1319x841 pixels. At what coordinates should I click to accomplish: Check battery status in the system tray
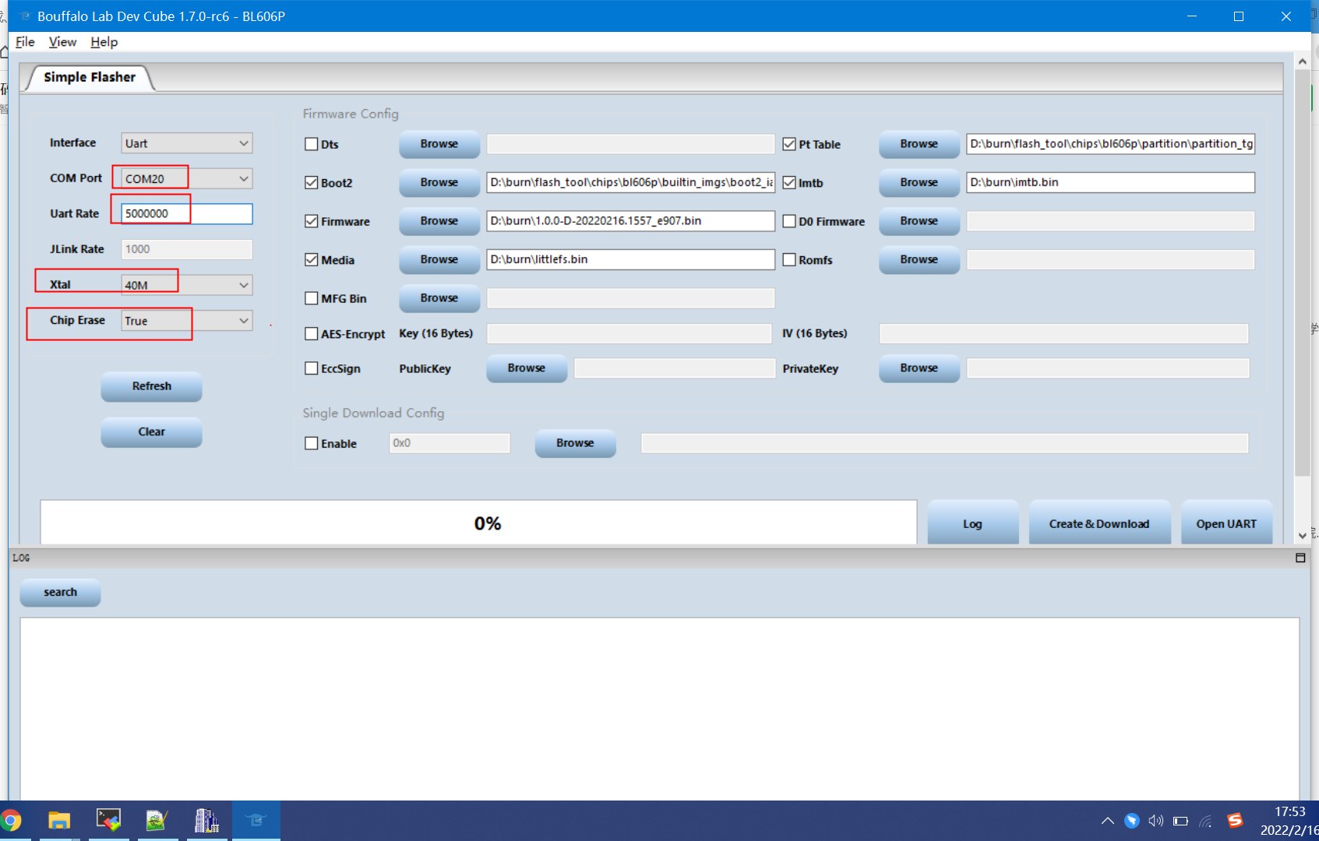(1180, 821)
